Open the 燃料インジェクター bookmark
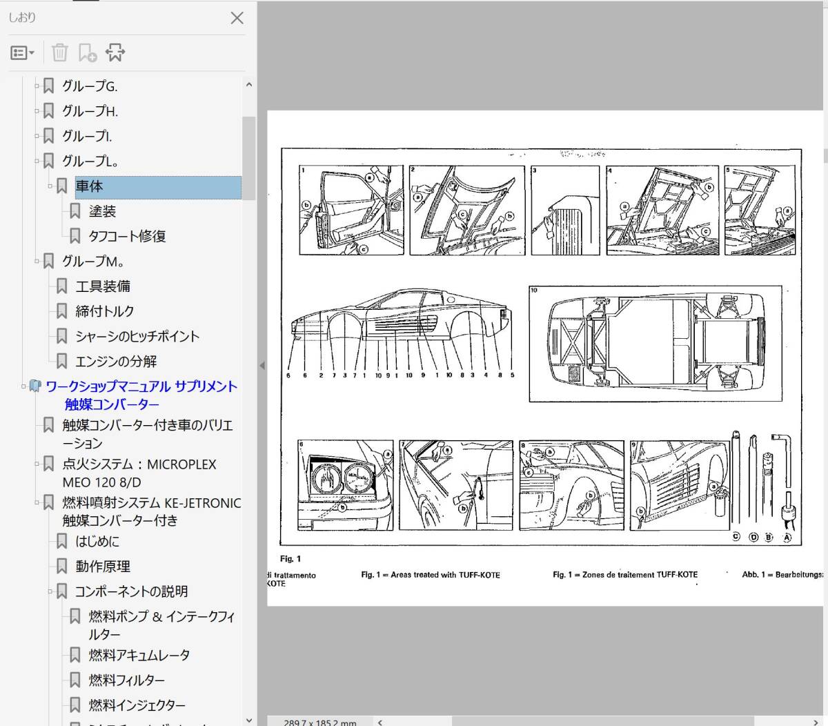 coord(137,705)
